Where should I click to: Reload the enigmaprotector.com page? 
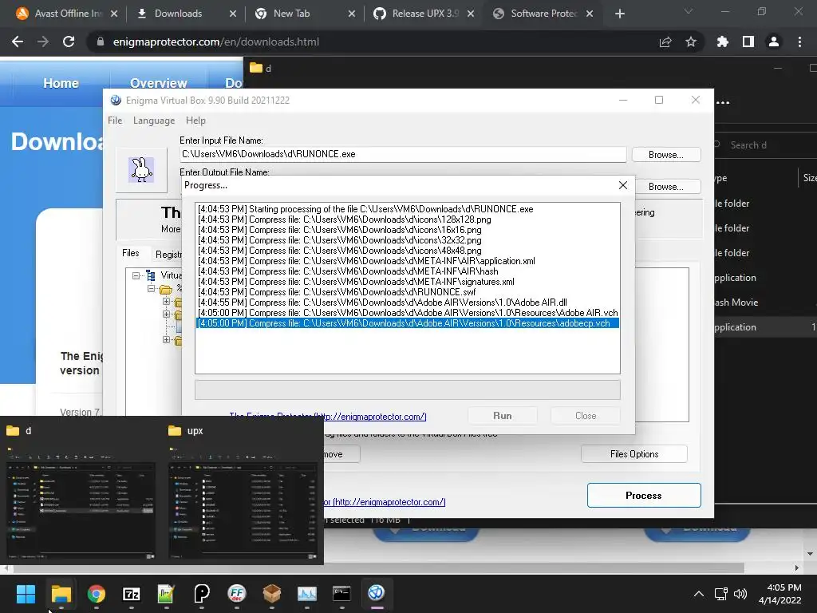69,42
